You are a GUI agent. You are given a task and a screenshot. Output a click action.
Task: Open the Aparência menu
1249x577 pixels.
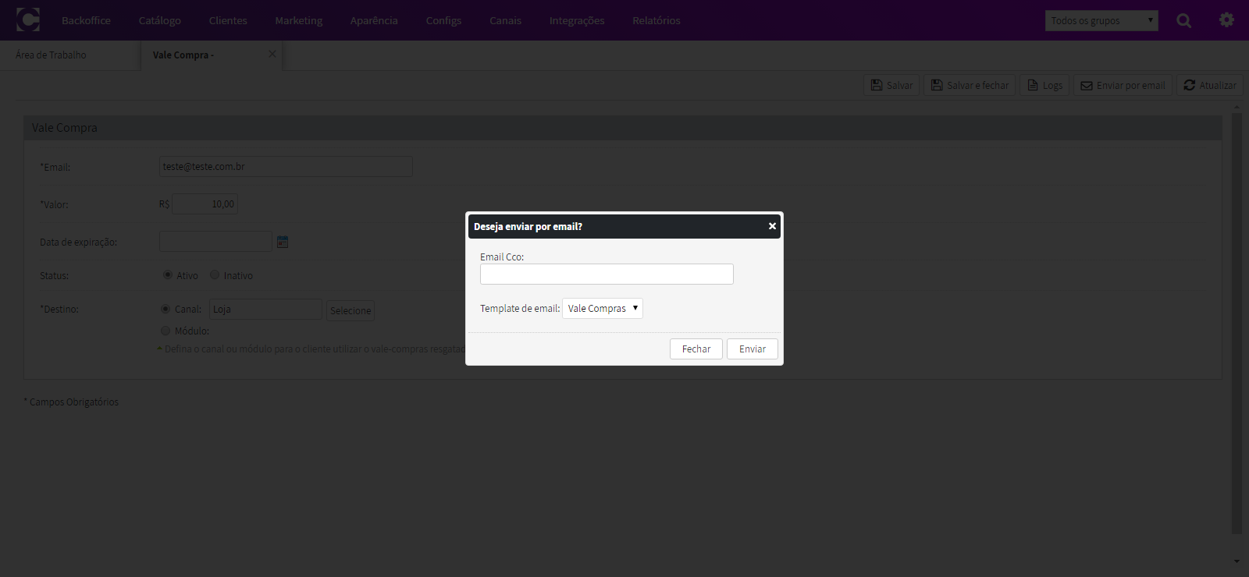coord(374,20)
